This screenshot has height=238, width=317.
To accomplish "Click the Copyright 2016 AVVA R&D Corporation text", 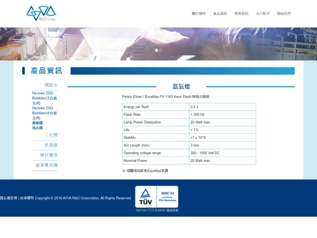I will (83, 198).
